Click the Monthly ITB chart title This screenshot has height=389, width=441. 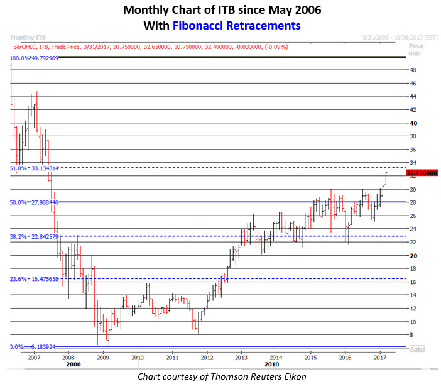[x=28, y=38]
